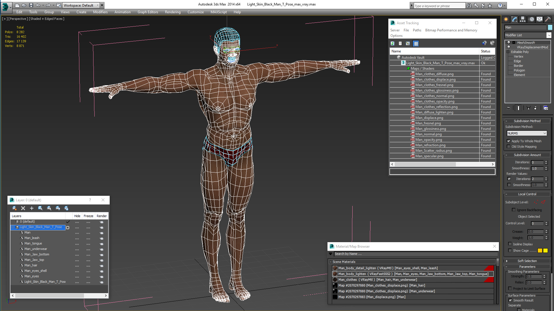The image size is (554, 311).
Task: Click the Pin Stack icon under modifier stack
Action: (508, 108)
